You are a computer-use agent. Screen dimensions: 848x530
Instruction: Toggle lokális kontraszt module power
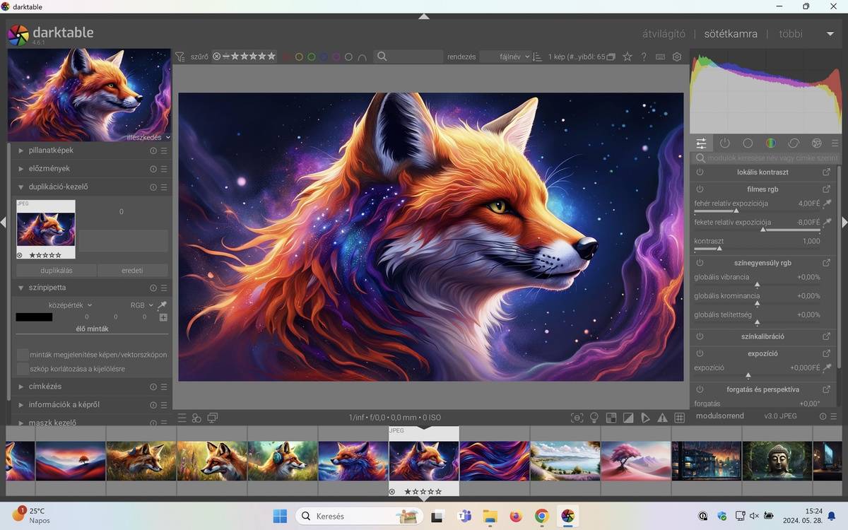pyautogui.click(x=700, y=172)
